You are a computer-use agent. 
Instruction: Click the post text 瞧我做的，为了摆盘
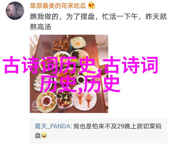[62, 17]
